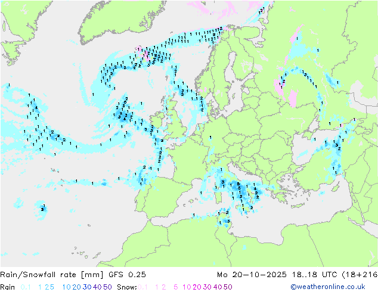Click the Rain legend value 40
The image size is (378, 292).
(x=97, y=287)
